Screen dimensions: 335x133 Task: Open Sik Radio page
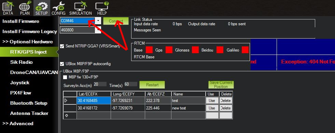click(x=22, y=62)
